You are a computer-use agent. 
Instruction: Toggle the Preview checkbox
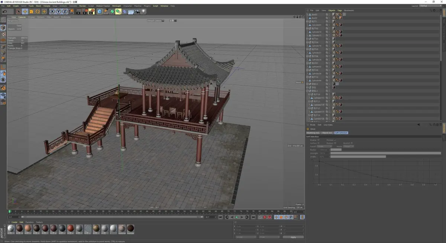[335, 140]
